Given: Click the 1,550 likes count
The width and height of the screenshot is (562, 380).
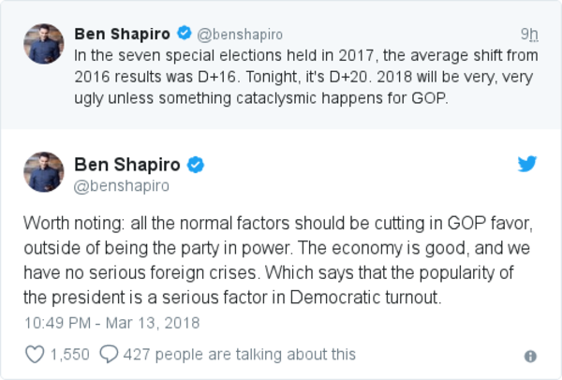Looking at the screenshot, I should (68, 354).
